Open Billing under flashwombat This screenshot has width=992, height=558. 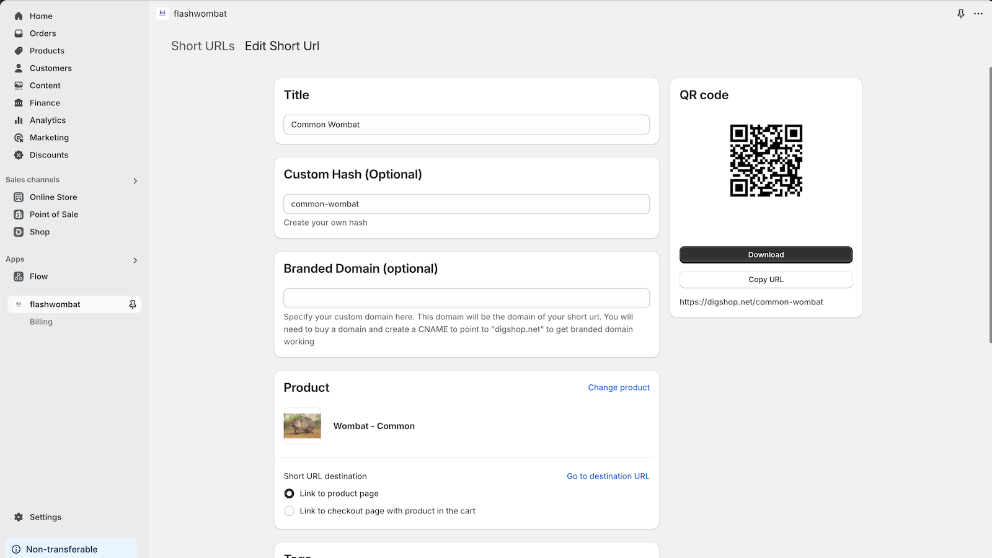pos(41,322)
